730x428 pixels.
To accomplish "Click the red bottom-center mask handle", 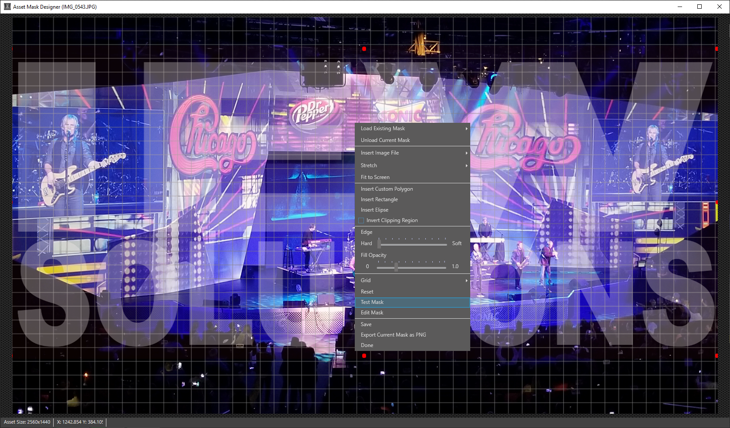I will tap(364, 356).
